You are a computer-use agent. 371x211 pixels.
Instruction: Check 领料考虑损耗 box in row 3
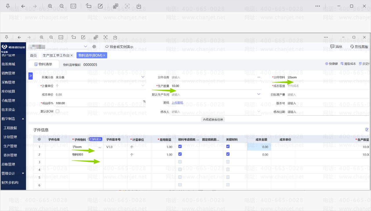pyautogui.click(x=180, y=162)
